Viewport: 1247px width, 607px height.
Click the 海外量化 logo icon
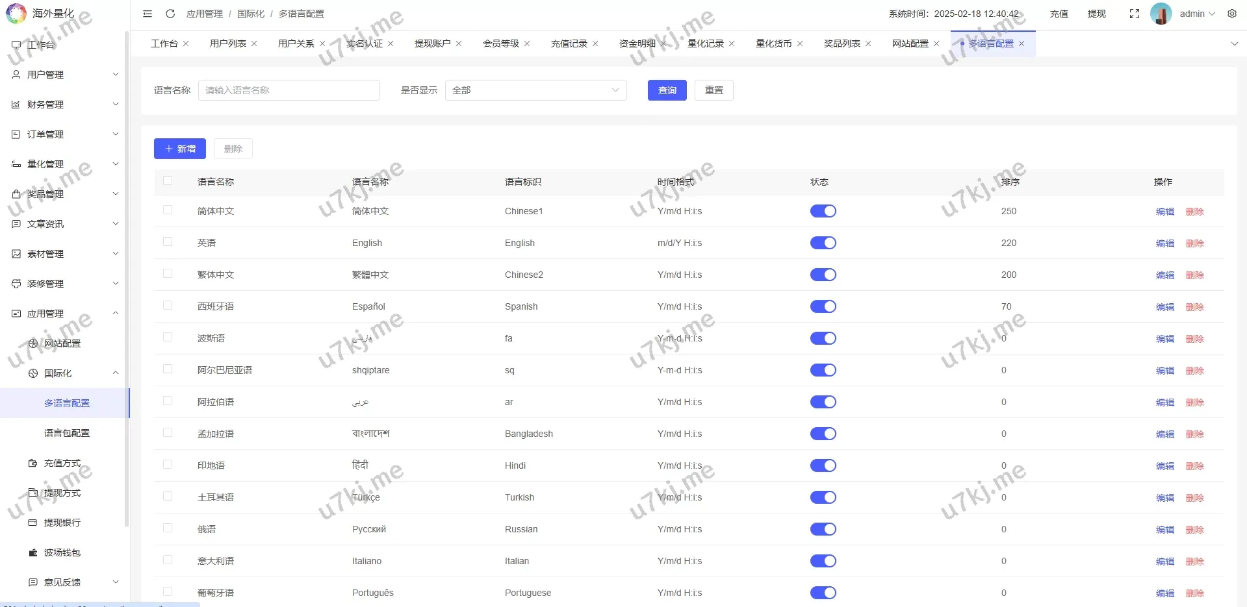point(16,14)
